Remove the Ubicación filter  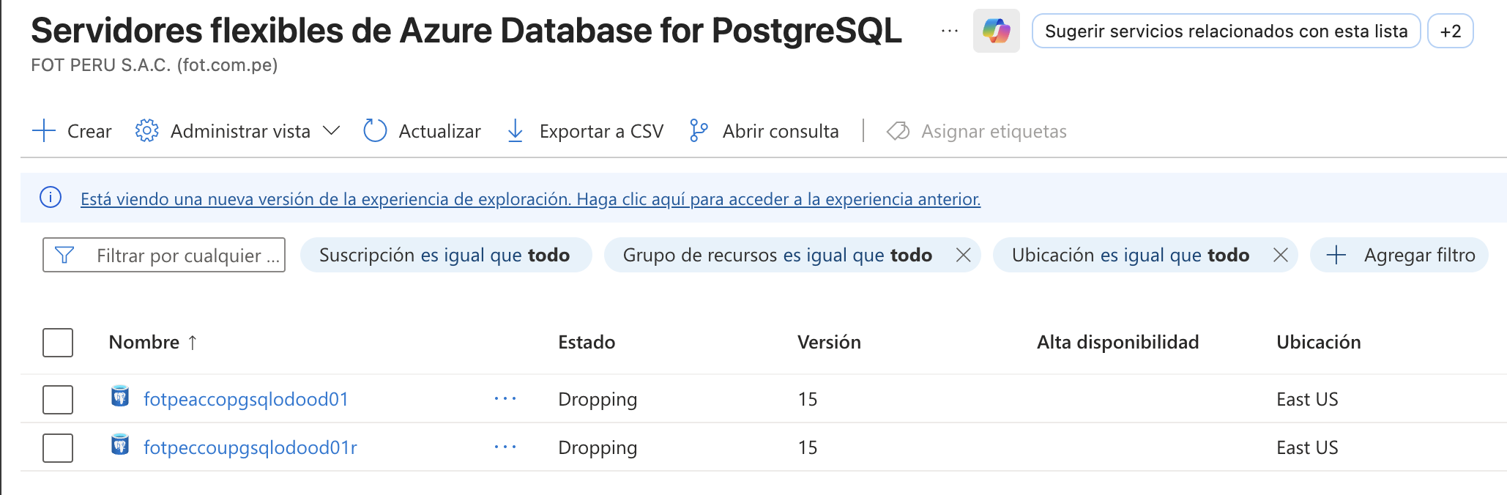click(x=1281, y=255)
